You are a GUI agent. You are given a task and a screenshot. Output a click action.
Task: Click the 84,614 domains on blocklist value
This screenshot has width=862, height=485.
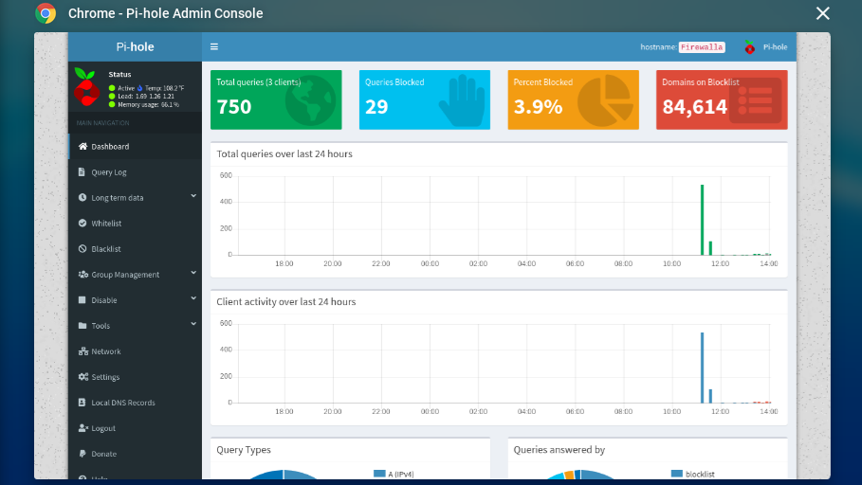[x=695, y=106]
